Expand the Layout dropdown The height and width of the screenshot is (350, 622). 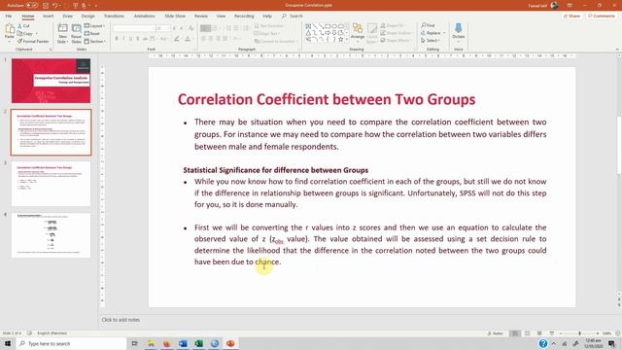94,26
